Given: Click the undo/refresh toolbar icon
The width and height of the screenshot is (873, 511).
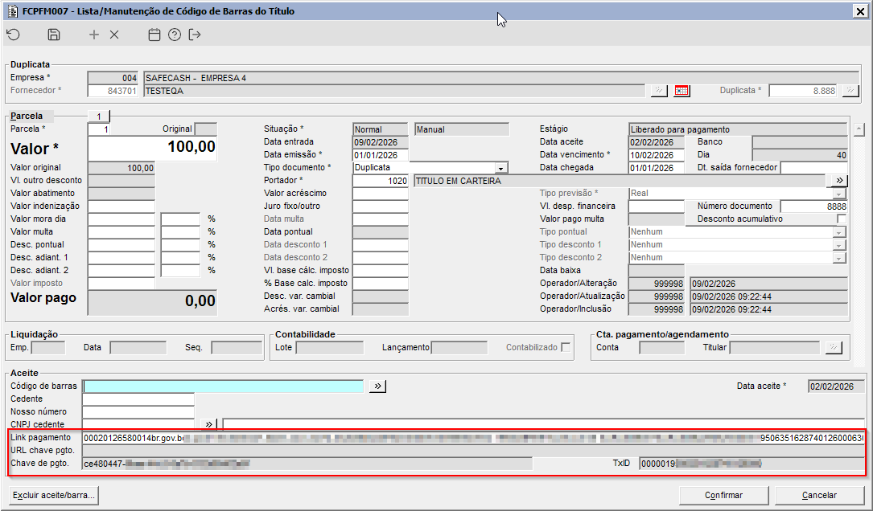Looking at the screenshot, I should [x=14, y=35].
